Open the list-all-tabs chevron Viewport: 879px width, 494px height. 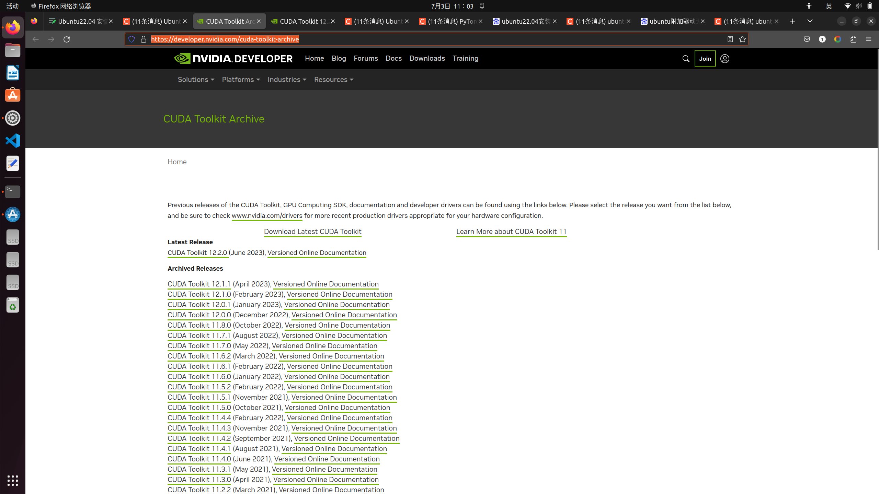click(x=809, y=21)
